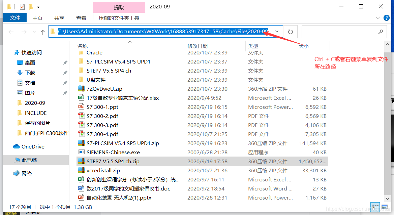394x215 pixels.
Task: Open recent locations dropdown arrow
Action: (34, 32)
